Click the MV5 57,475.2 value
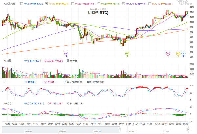The height and width of the screenshot is (134, 197). [32, 61]
